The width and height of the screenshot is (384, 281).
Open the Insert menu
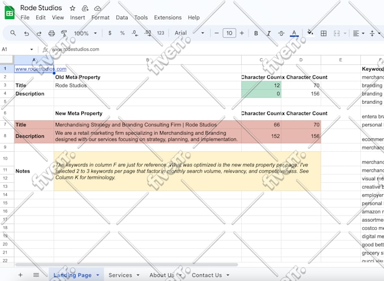77,17
